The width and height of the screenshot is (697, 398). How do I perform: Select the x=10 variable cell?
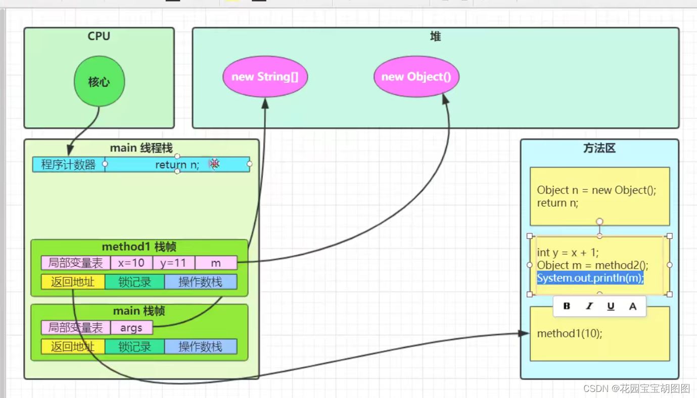click(131, 263)
